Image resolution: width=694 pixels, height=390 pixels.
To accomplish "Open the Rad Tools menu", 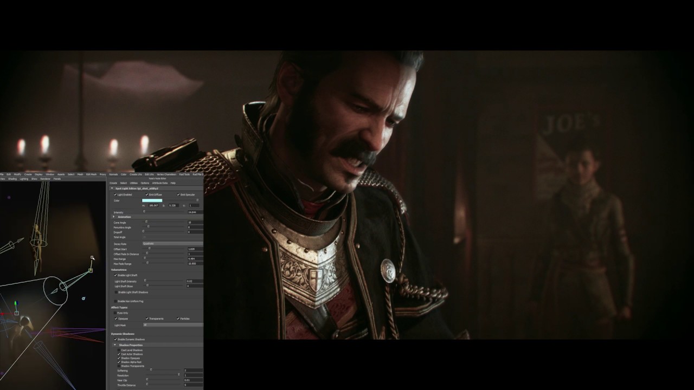I will 184,174.
